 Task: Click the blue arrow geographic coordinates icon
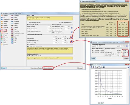click(x=72, y=42)
